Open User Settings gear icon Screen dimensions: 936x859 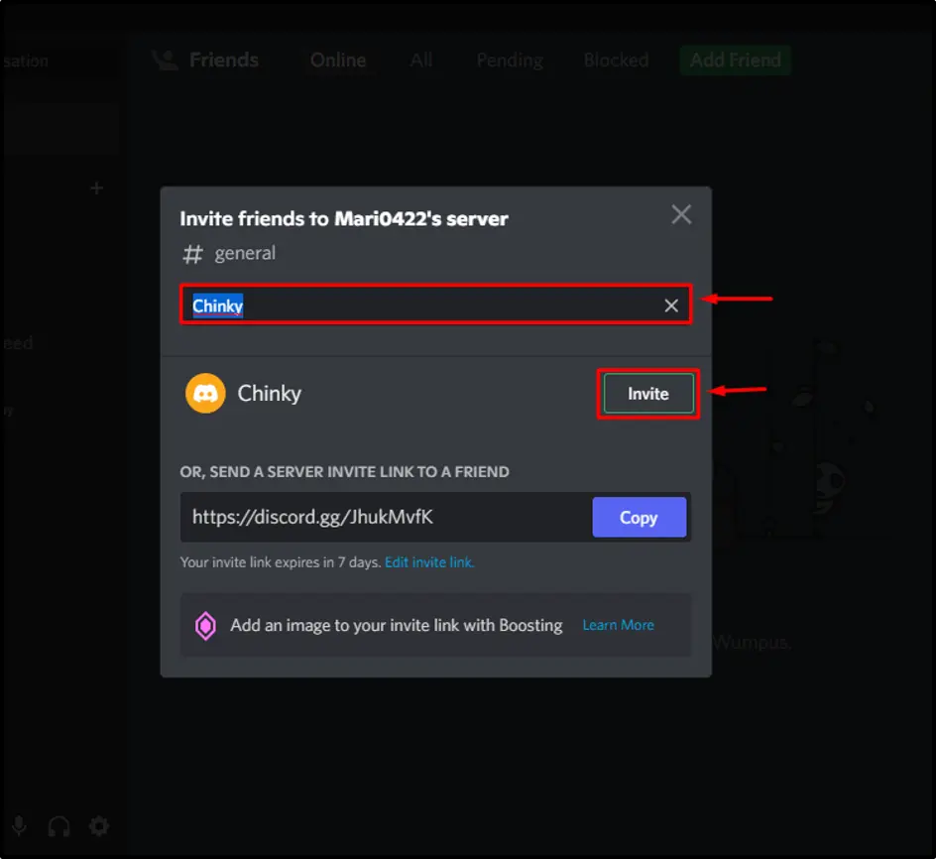point(99,826)
